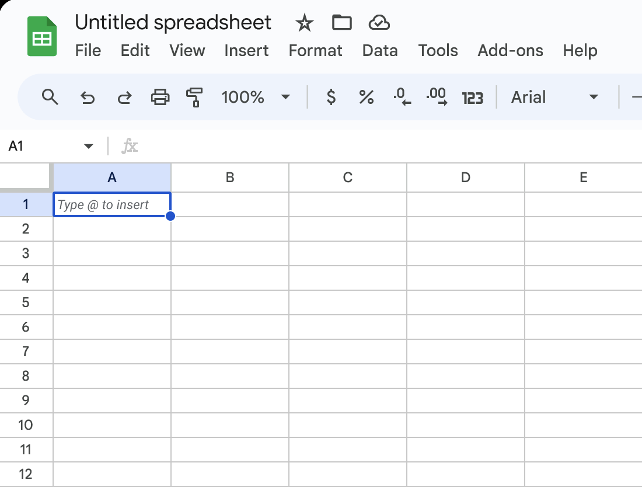Apply percent format
Screen dimensions: 642x487
point(366,97)
